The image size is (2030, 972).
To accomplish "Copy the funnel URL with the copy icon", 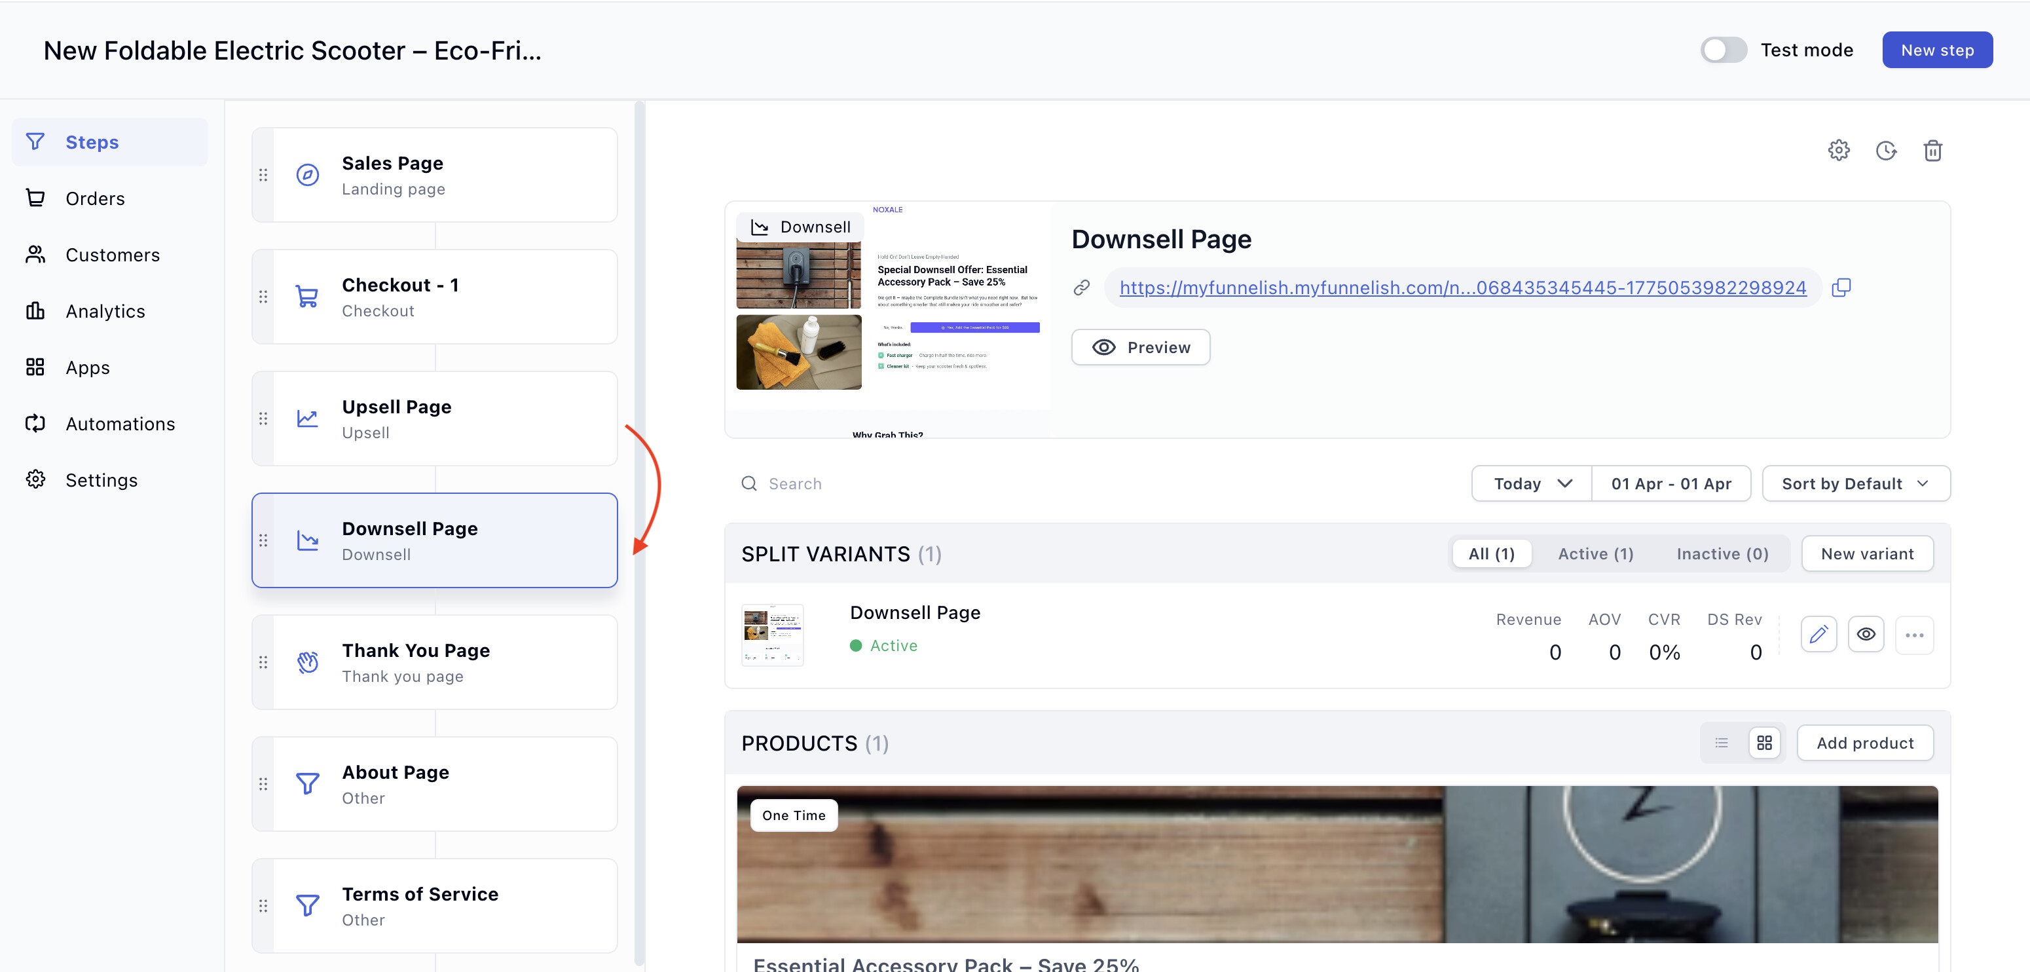I will pyautogui.click(x=1841, y=287).
